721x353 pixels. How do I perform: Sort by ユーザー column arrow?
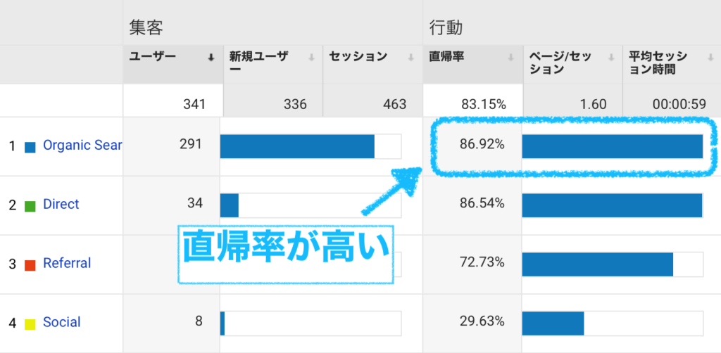211,58
